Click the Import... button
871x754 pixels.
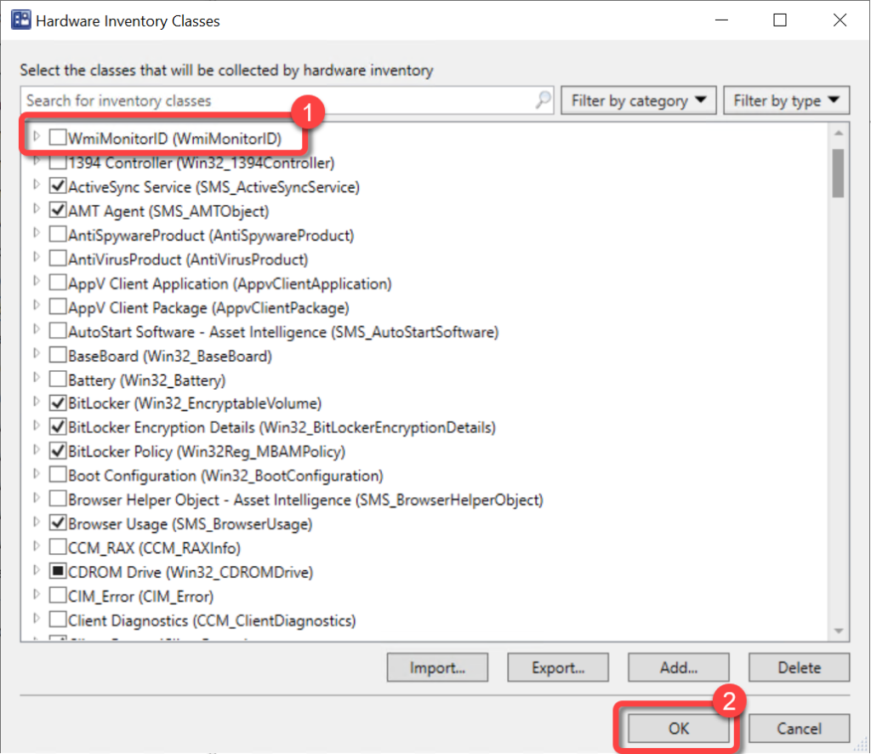tap(437, 668)
